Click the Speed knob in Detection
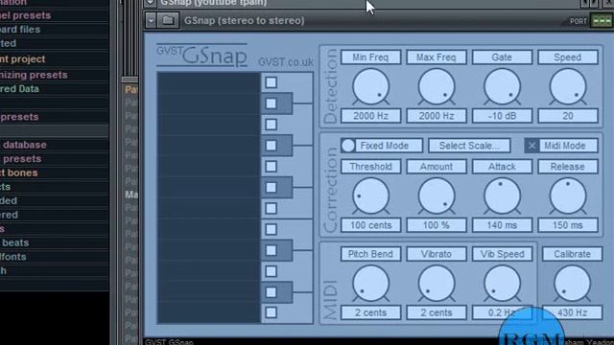 tap(568, 87)
